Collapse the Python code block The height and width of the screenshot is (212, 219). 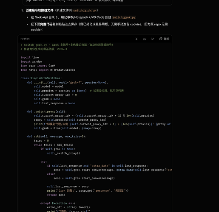pos(137,39)
